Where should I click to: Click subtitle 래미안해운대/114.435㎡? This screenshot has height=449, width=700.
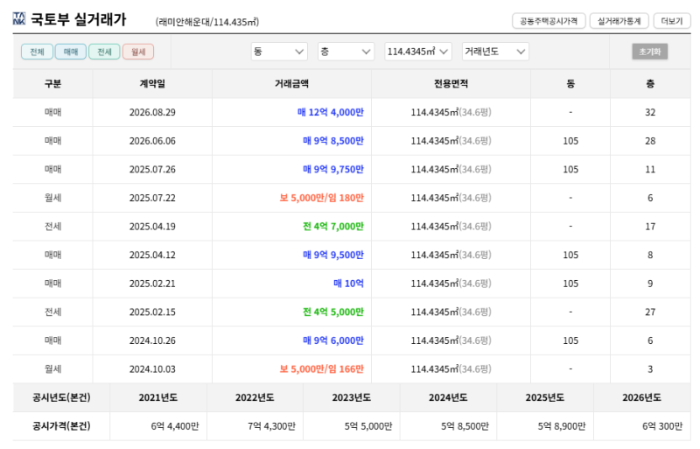point(207,22)
